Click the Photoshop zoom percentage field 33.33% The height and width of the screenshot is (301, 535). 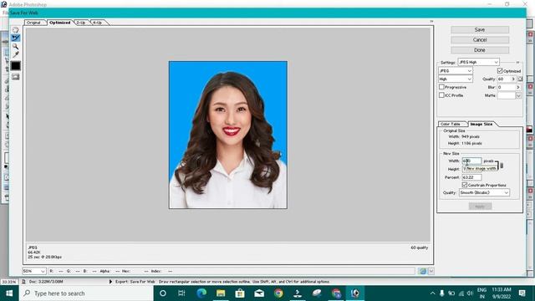click(9, 282)
